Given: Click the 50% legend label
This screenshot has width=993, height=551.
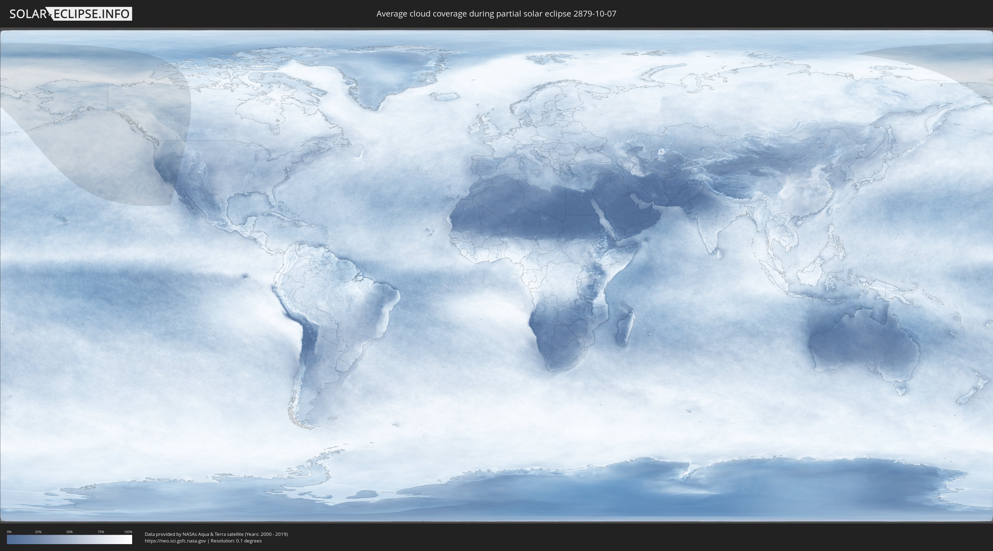Looking at the screenshot, I should point(70,532).
